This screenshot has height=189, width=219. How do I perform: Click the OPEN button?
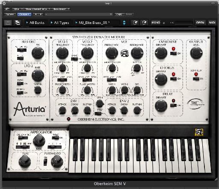200,23
